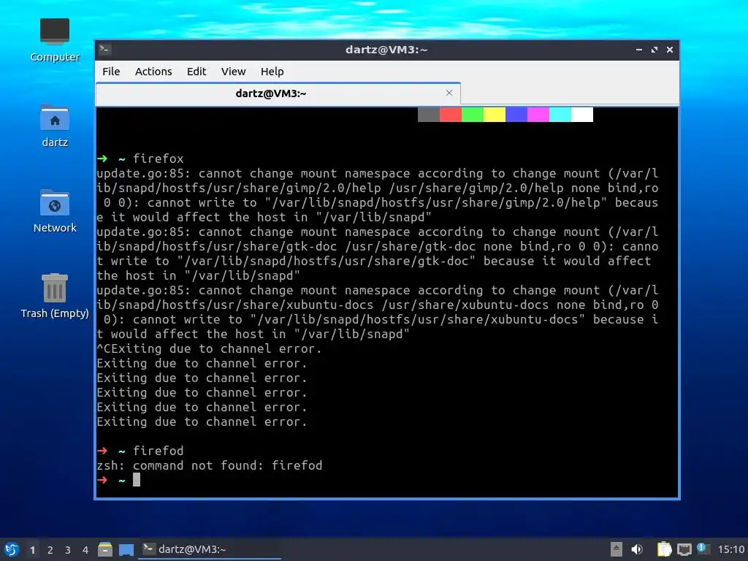Click the network connection tray icon
This screenshot has height=561, width=748.
684,549
